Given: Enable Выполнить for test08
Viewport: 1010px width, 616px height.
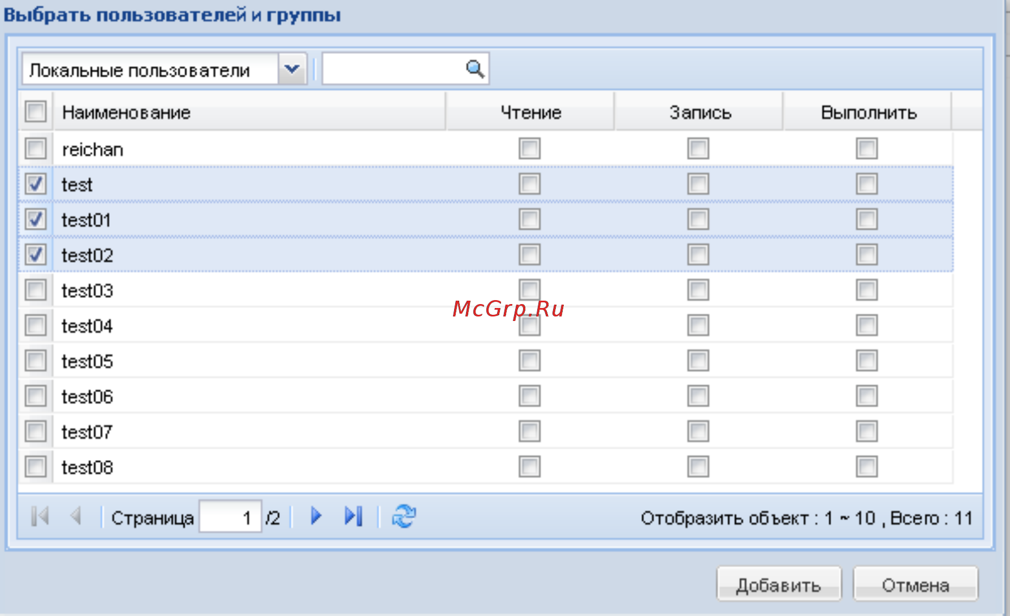Looking at the screenshot, I should coord(867,467).
